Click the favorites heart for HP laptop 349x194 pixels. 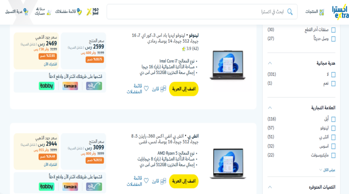146,181
